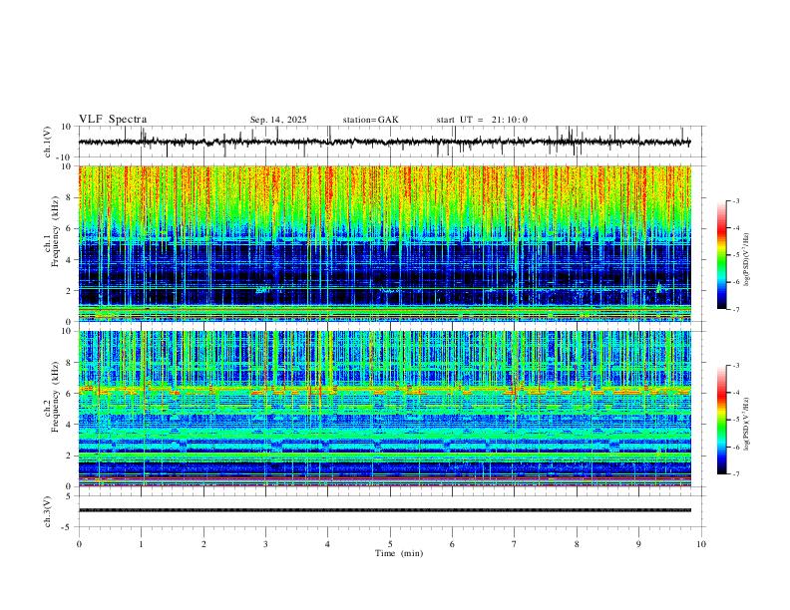Click the ch.3 flat voltage trace
Viewport: 790px width, 610px height.
384,510
